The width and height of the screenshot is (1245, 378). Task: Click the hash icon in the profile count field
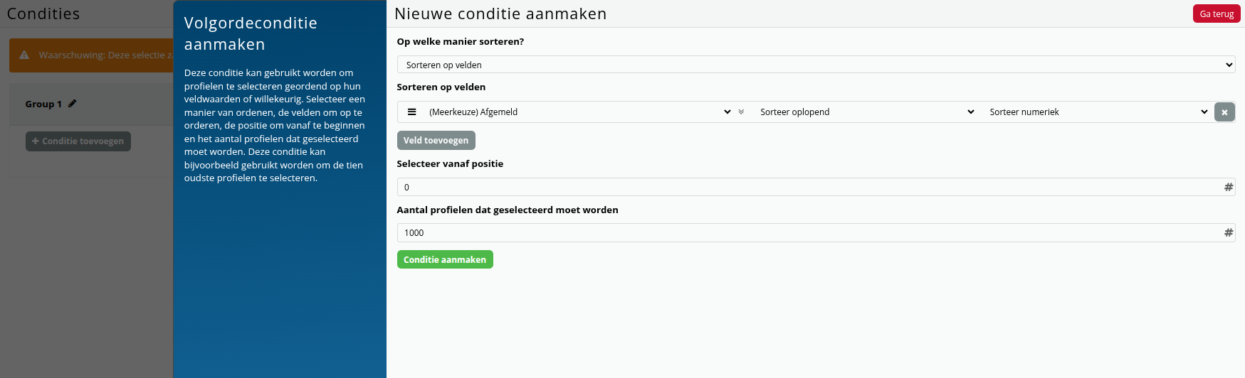tap(1228, 232)
